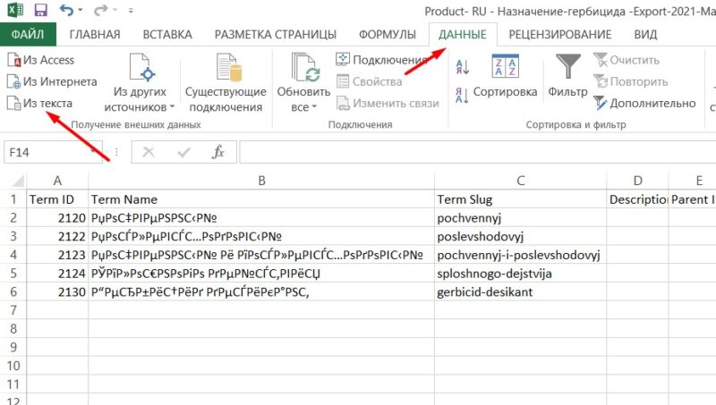Click the sploshnogo-dejstvija cell
Image resolution: width=716 pixels, height=405 pixels.
click(521, 274)
